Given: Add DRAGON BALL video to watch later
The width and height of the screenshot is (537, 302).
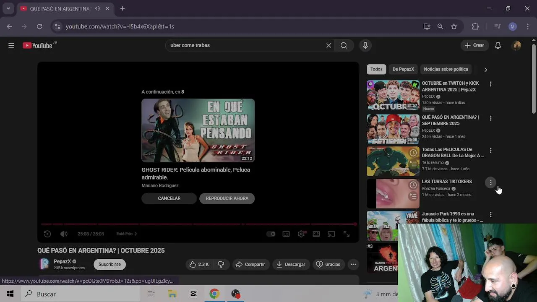Looking at the screenshot, I should pos(413,153).
